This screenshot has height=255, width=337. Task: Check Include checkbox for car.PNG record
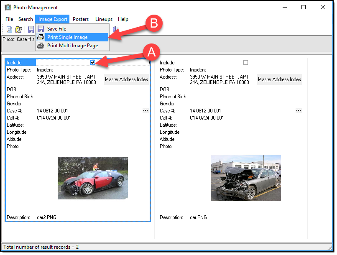245,63
